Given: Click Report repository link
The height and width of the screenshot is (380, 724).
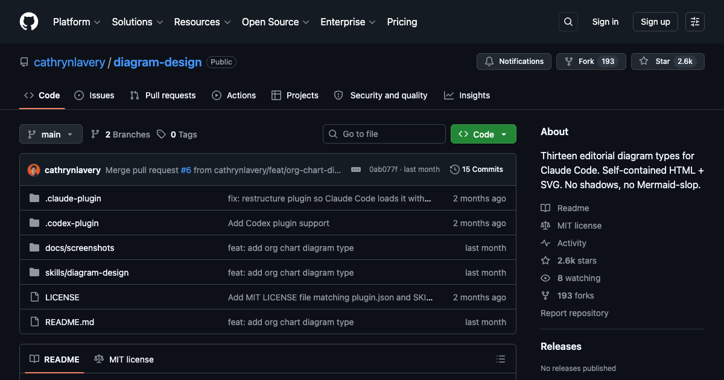Looking at the screenshot, I should tap(574, 313).
